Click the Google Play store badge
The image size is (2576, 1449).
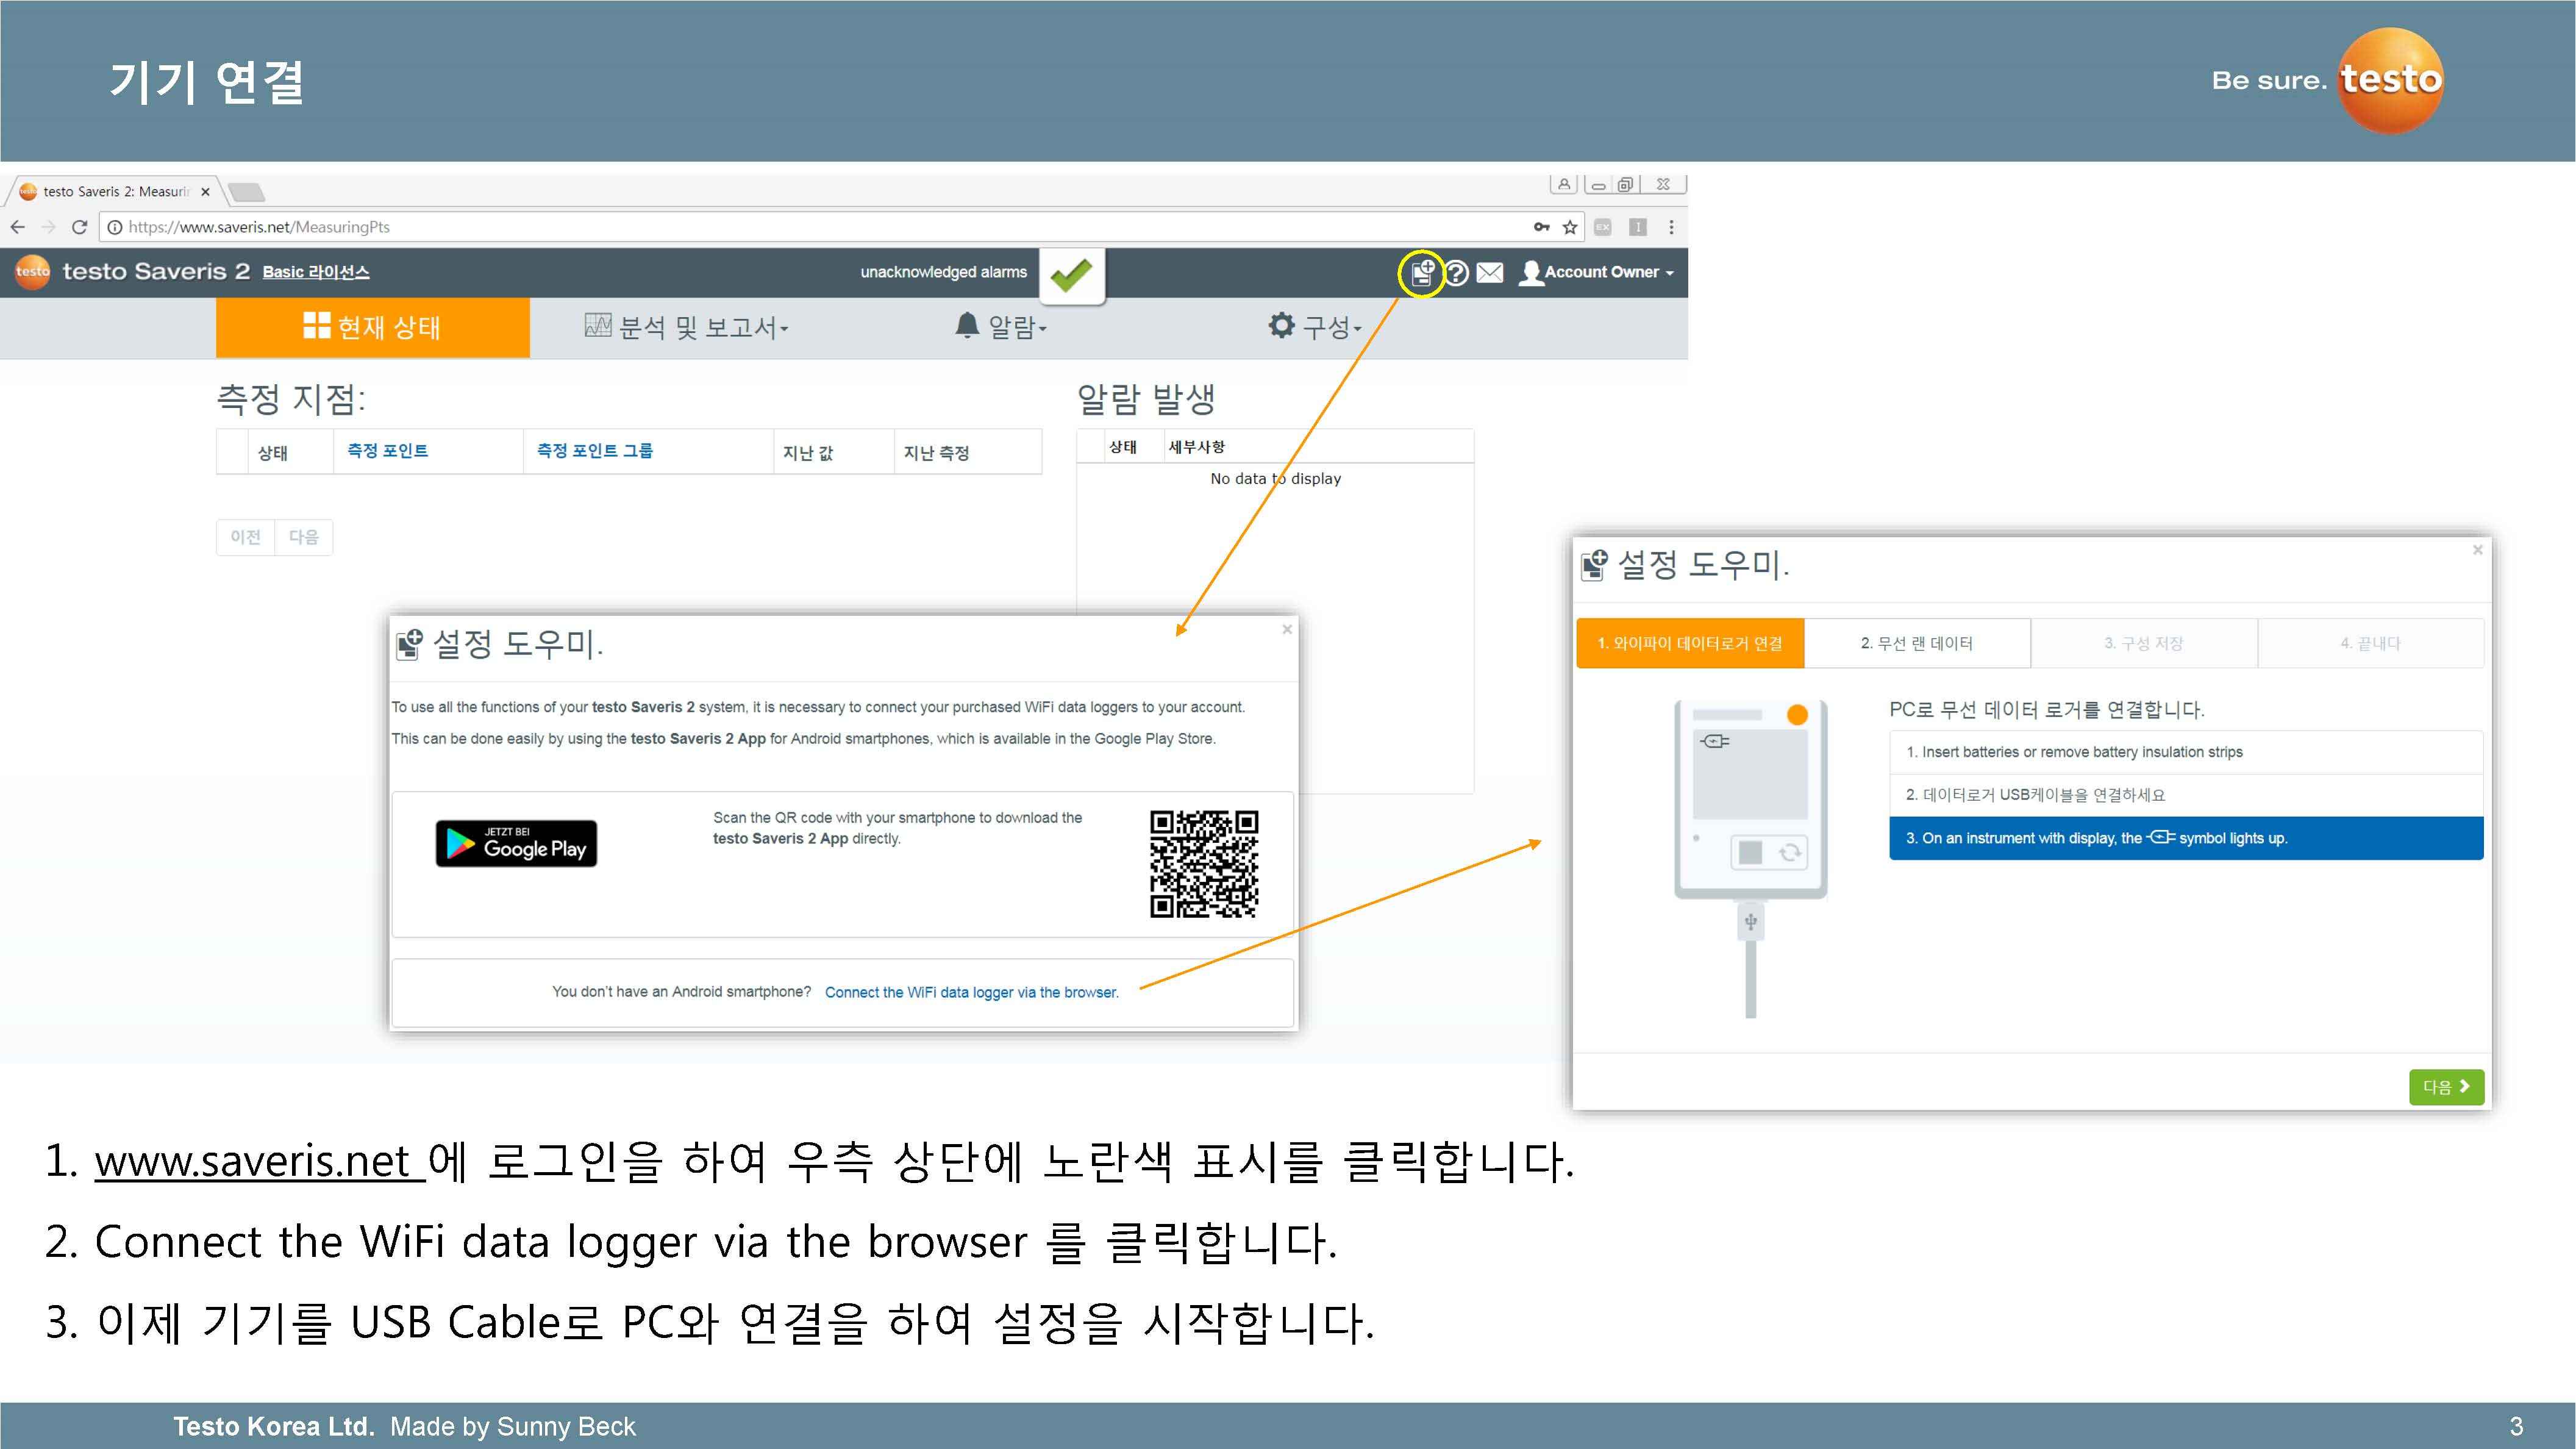point(516,843)
